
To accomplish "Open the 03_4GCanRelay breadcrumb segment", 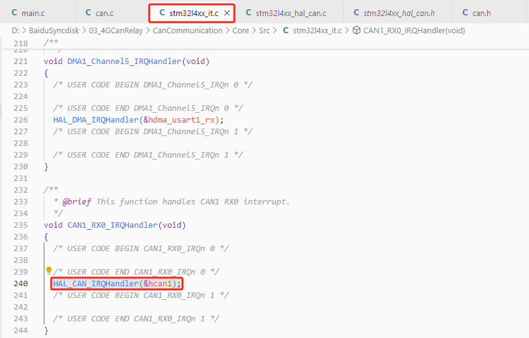I will 116,31.
